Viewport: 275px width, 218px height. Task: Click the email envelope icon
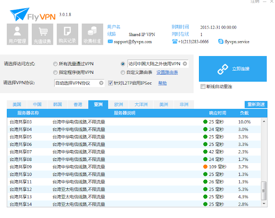[x=110, y=41]
